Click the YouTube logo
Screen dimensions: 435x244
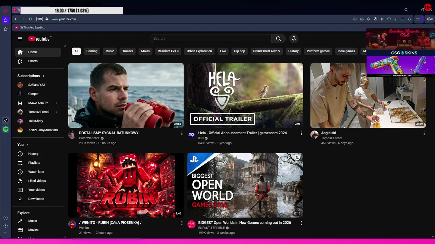[39, 39]
